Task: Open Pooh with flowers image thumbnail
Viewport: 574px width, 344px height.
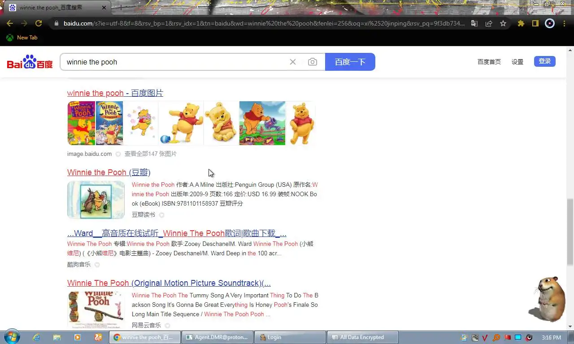Action: click(141, 123)
